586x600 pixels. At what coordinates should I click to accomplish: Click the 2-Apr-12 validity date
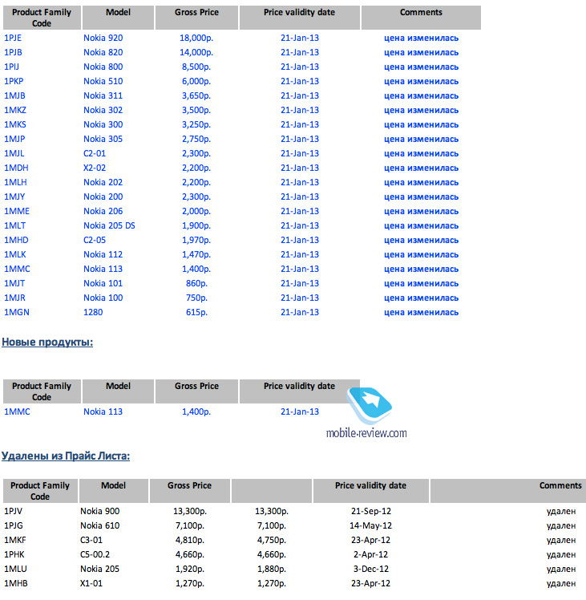coord(370,554)
